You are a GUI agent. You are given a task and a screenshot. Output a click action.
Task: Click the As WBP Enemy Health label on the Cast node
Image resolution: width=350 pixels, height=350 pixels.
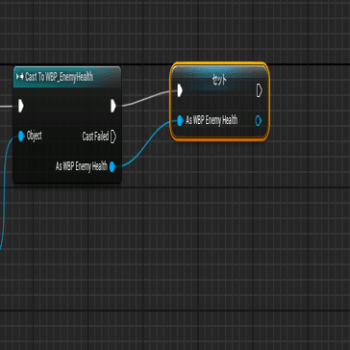(82, 166)
